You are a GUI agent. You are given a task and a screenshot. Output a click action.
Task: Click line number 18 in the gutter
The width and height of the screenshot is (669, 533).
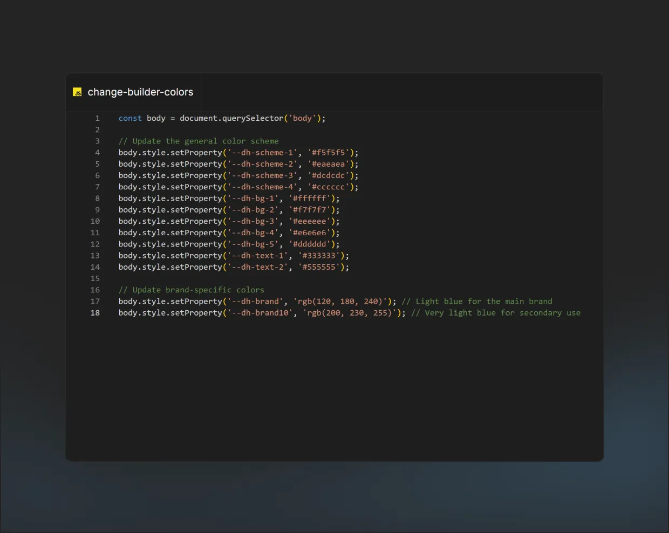coord(95,313)
